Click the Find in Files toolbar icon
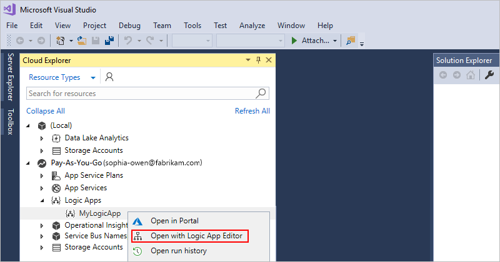 [351, 41]
